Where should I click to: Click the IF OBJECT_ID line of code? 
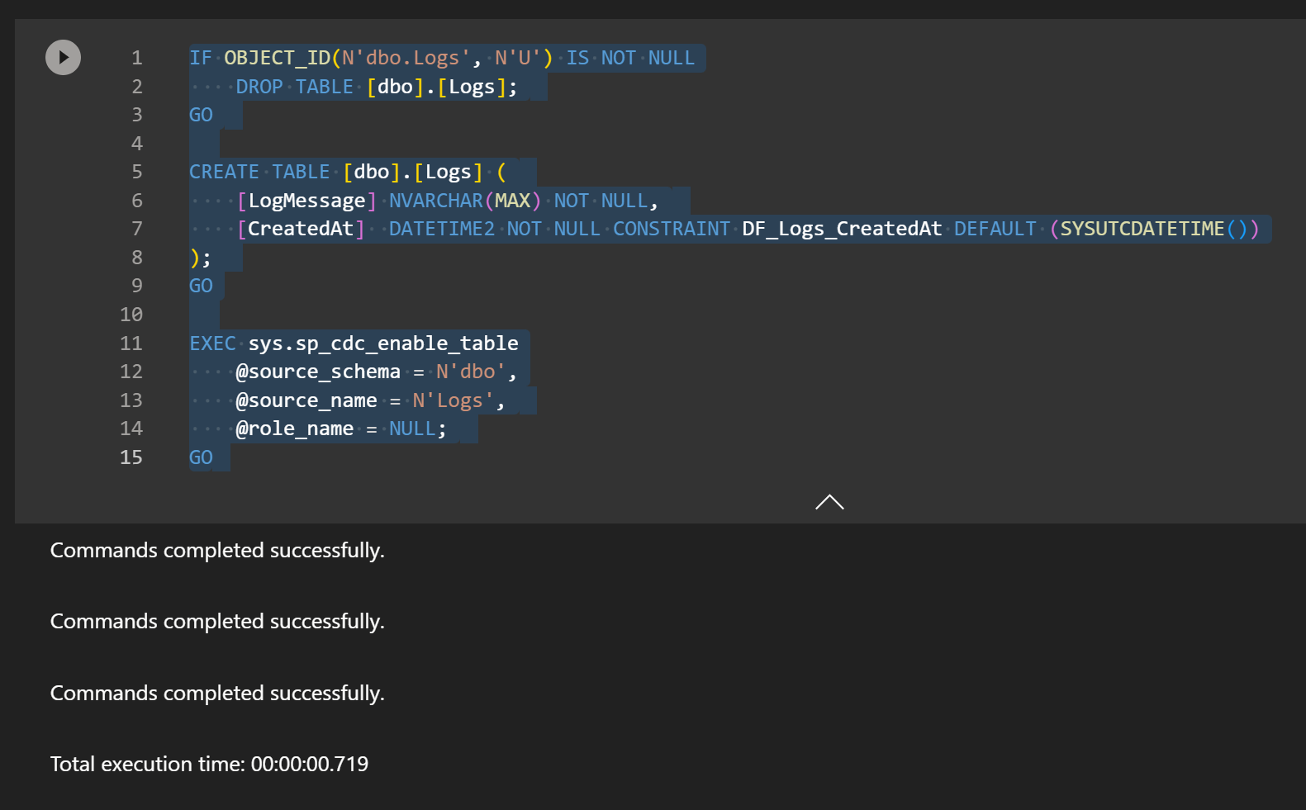pyautogui.click(x=442, y=58)
